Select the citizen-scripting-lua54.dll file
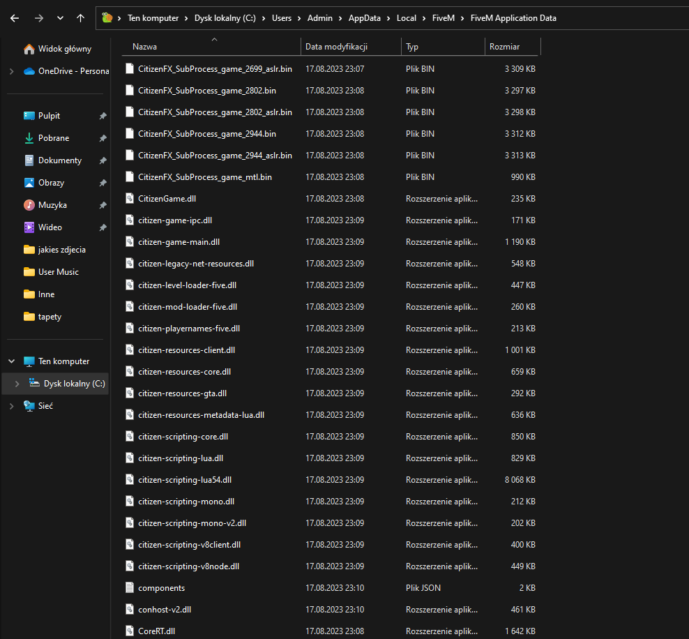Viewport: 689px width, 639px height. pyautogui.click(x=185, y=480)
